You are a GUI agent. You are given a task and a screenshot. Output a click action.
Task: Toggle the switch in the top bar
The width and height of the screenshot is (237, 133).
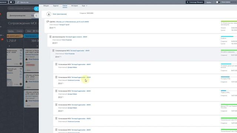pos(218,2)
